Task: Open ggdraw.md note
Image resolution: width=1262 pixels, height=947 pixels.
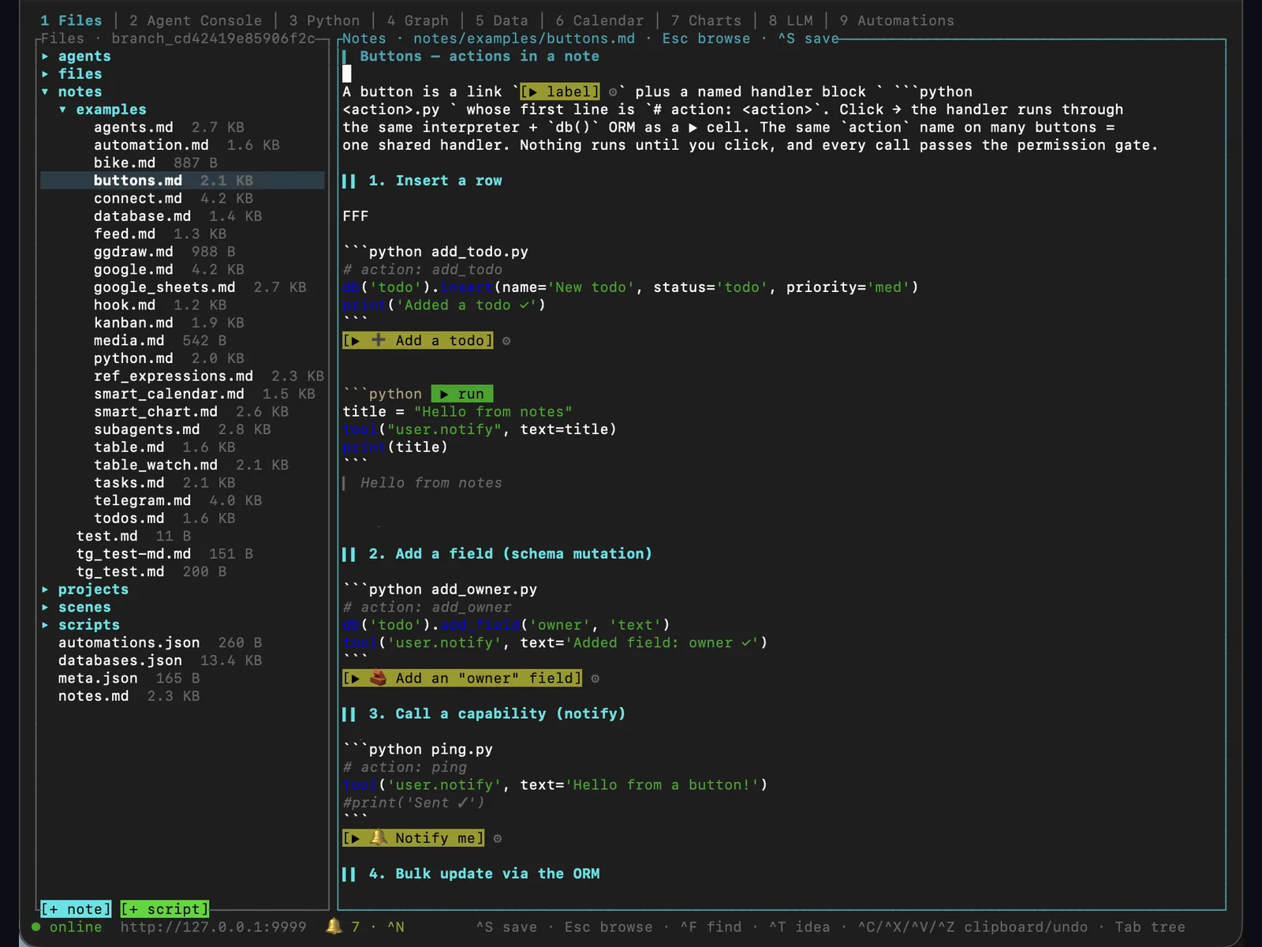Action: coord(133,252)
